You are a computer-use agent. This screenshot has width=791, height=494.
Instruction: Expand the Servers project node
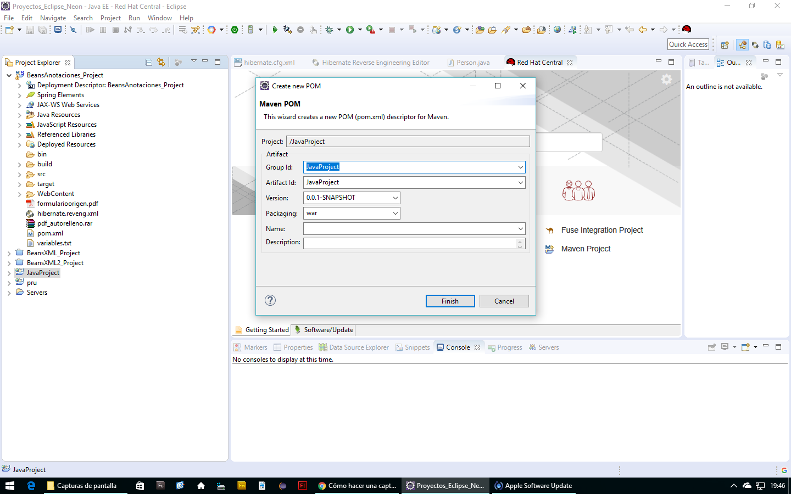9,293
